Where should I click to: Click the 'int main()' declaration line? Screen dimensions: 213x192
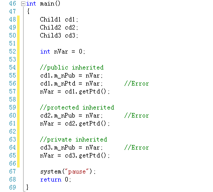pos(43,3)
